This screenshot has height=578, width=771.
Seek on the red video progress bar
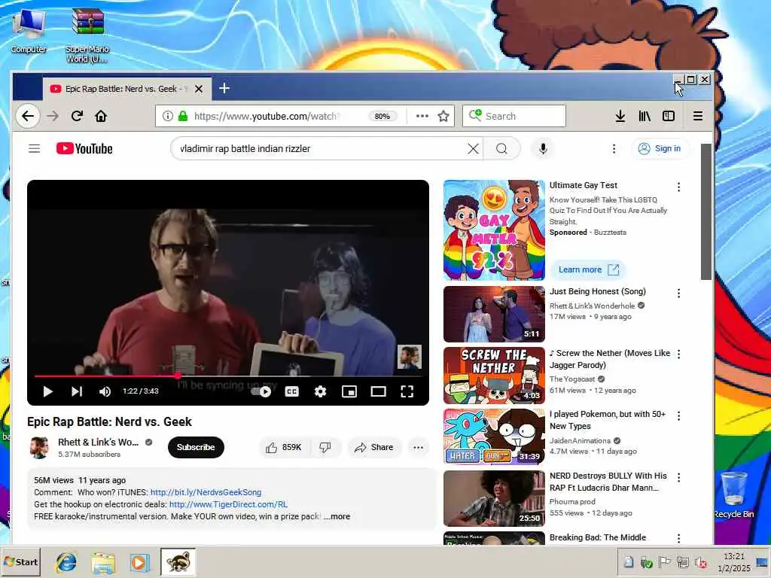coord(227,376)
